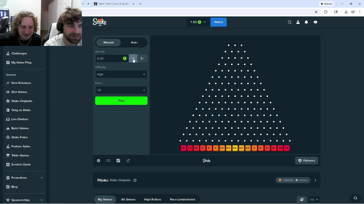
Task: Double the bet amount with 2× button
Action: (x=142, y=58)
